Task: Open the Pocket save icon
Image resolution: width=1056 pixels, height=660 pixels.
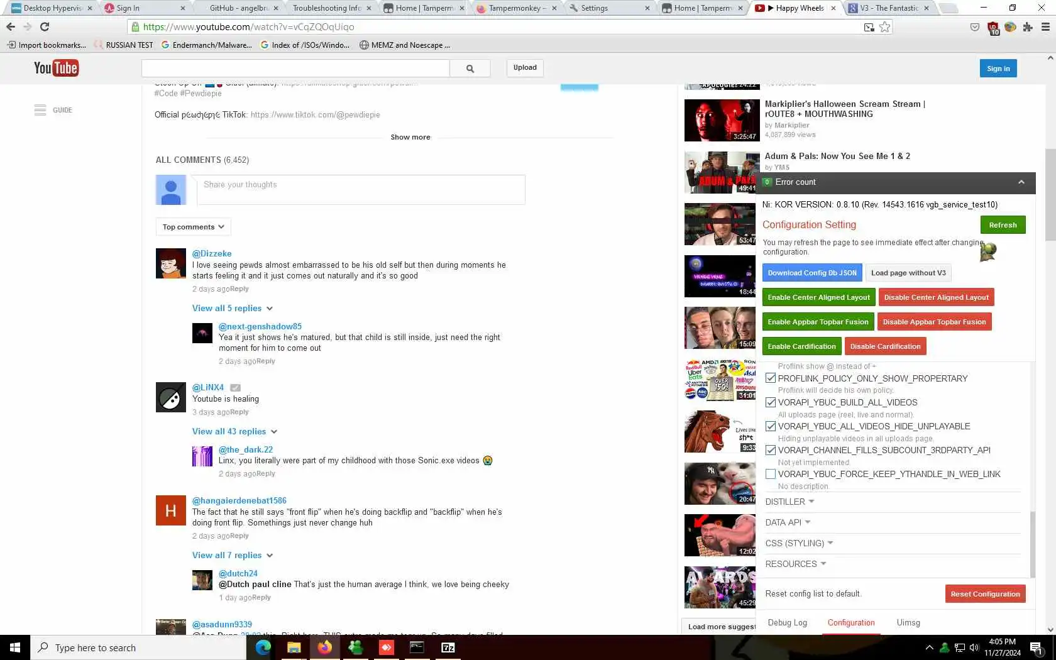Action: click(975, 26)
